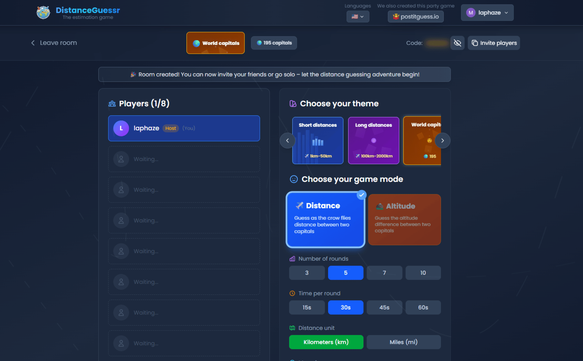Click the copy icon on Invite players
The height and width of the screenshot is (361, 583).
[x=474, y=43]
